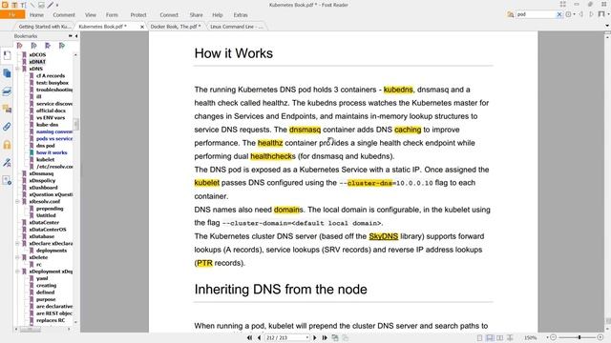Collapse the xDeclare bookmark node
Viewport: 611px width, 343px height.
pyautogui.click(x=17, y=244)
